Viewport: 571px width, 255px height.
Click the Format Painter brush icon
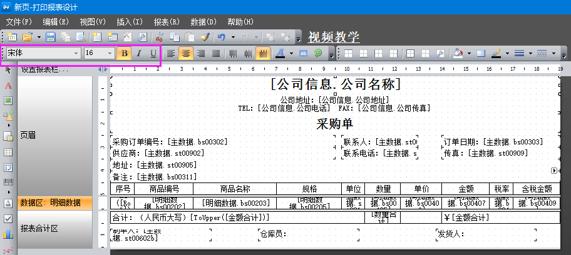pyautogui.click(x=204, y=37)
